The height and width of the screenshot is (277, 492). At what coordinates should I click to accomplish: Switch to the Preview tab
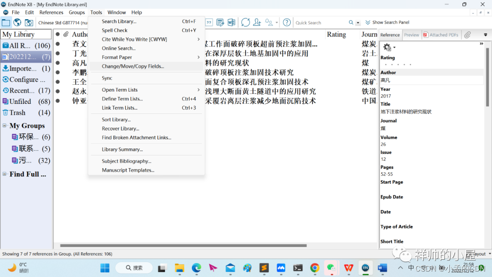pos(411,35)
